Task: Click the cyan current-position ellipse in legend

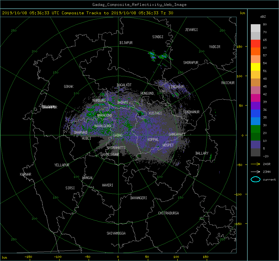Action: [255, 179]
